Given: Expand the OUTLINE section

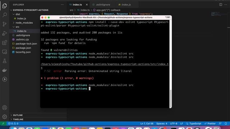Looking at the screenshot, I should tap(18, 115).
